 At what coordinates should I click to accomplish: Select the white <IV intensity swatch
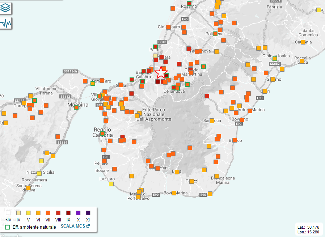pyautogui.click(x=8, y=213)
